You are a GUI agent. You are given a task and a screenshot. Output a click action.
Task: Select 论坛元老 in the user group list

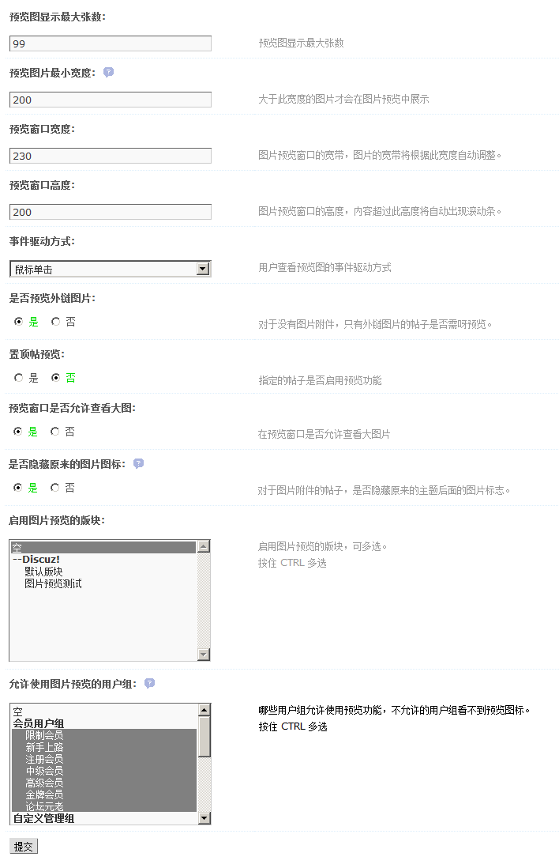(x=103, y=806)
